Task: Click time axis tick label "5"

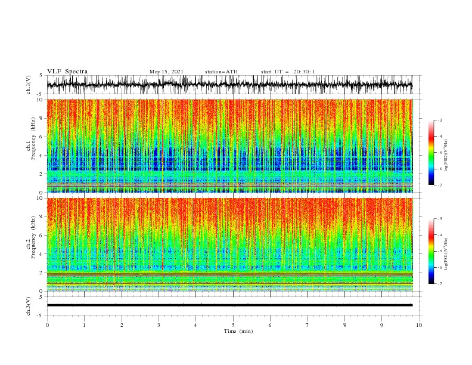Action: (x=233, y=325)
